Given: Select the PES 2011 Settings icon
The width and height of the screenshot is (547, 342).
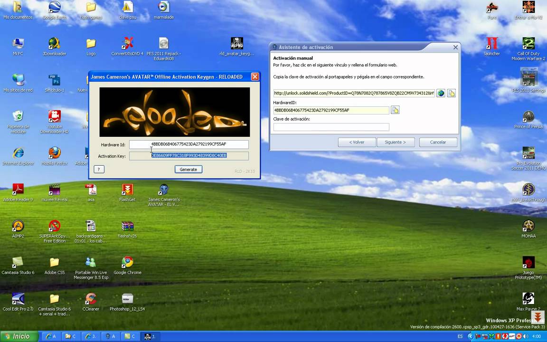Looking at the screenshot, I should click(528, 81).
